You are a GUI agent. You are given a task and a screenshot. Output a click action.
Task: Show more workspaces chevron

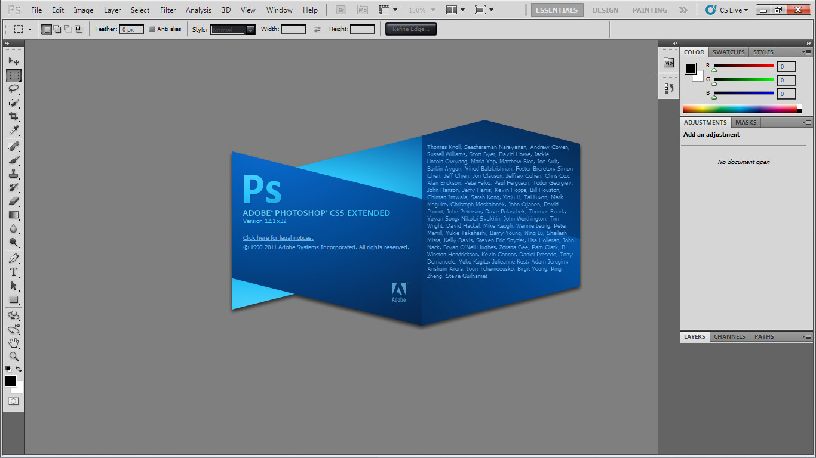click(683, 10)
